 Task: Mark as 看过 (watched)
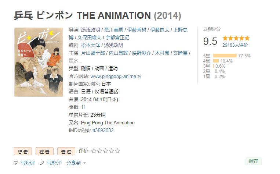tap(66, 151)
